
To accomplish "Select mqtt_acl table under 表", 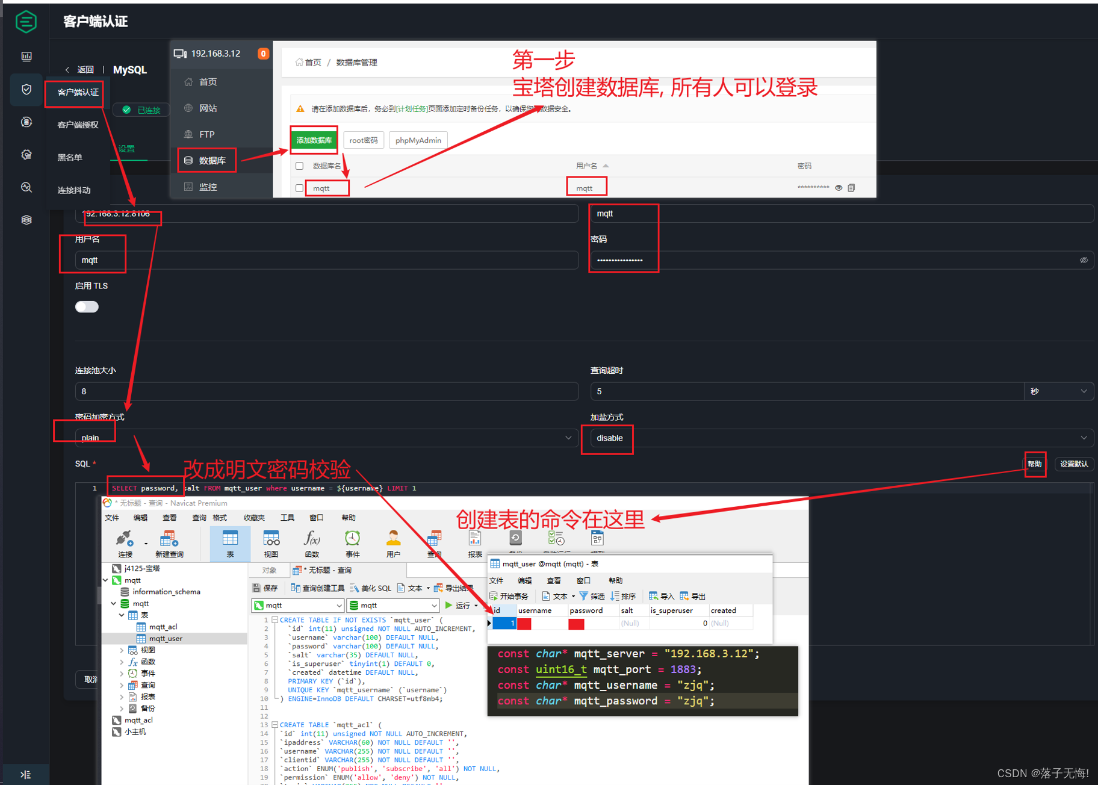I will [163, 627].
